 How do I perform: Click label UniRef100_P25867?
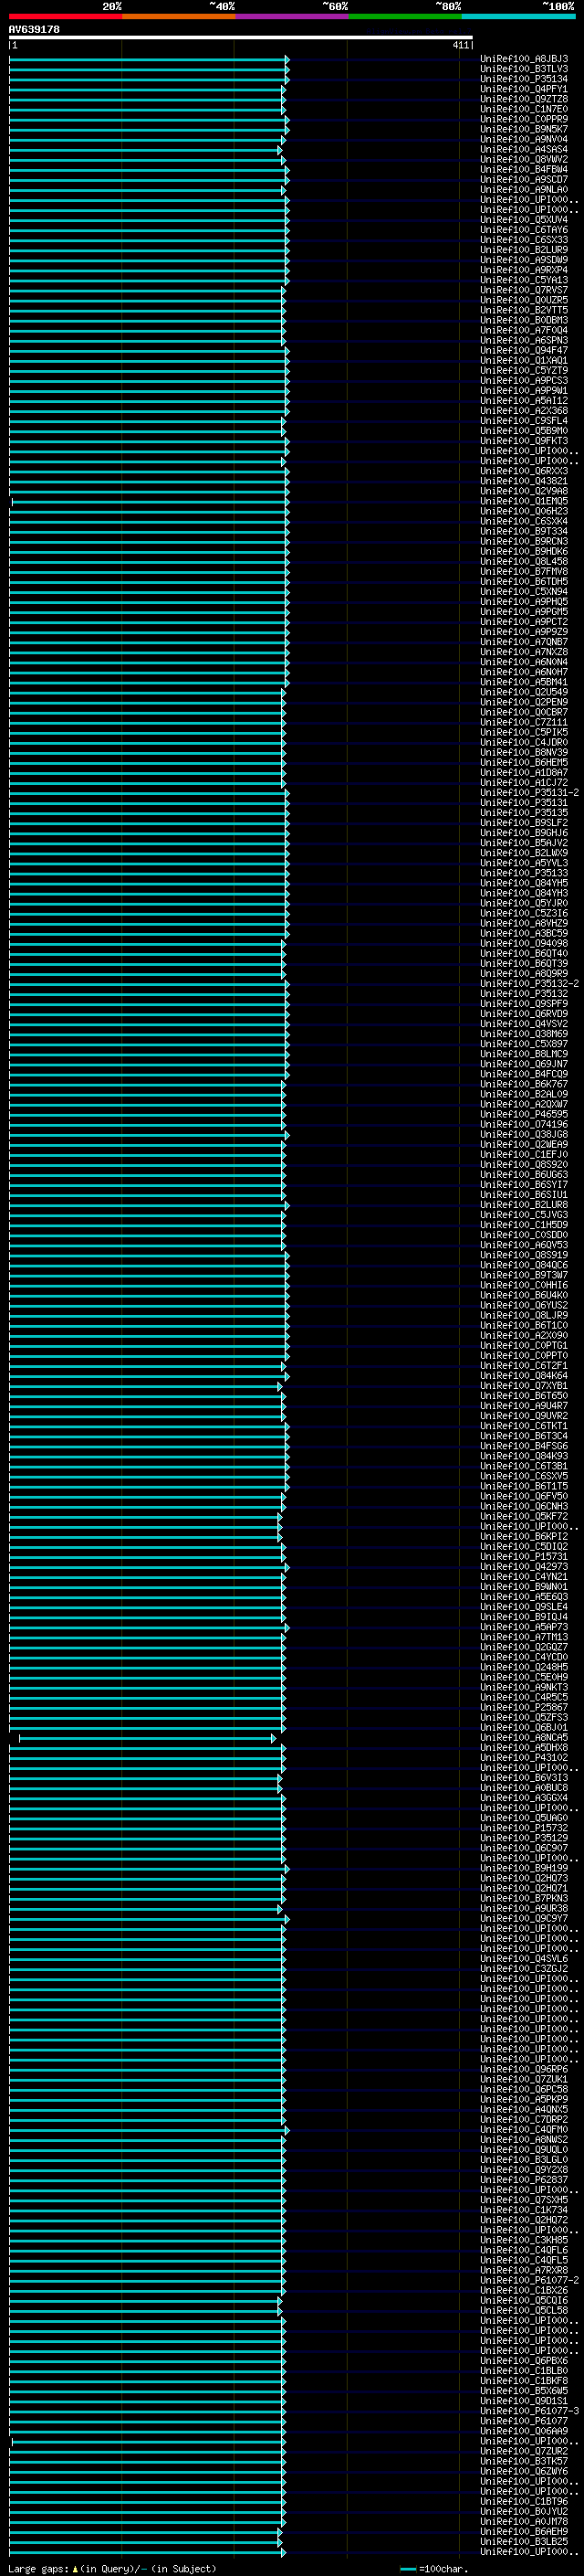coord(524,1707)
